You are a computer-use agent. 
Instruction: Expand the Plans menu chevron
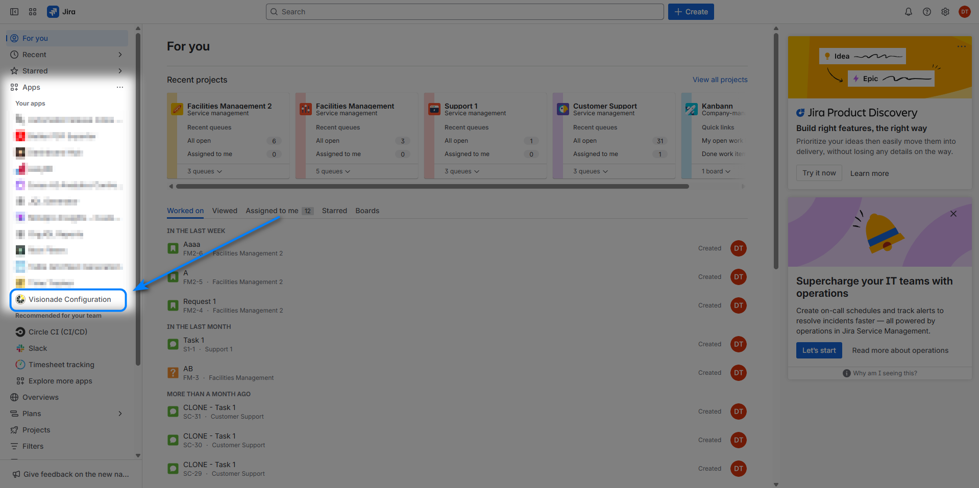[120, 414]
